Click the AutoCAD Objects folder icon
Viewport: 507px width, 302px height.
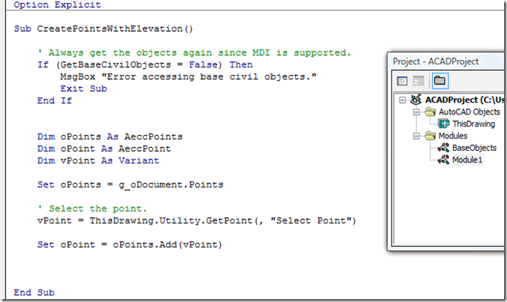(430, 112)
